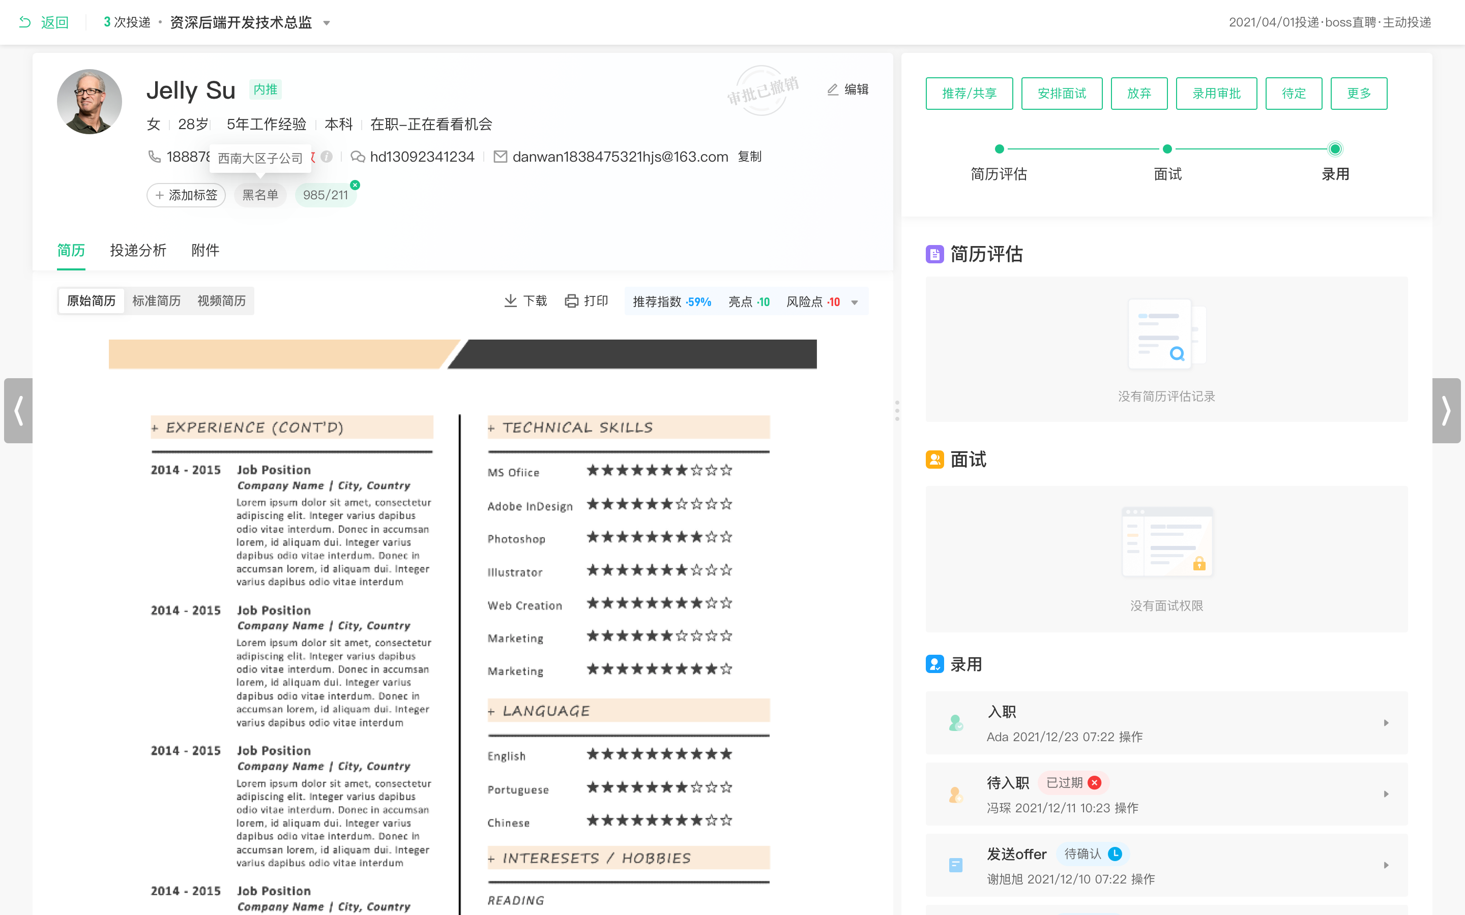This screenshot has height=915, width=1465.
Task: Click the 发送offer document icon
Action: pos(956,865)
